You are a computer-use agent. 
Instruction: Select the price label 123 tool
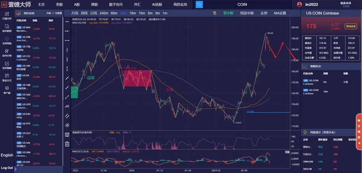point(67,106)
